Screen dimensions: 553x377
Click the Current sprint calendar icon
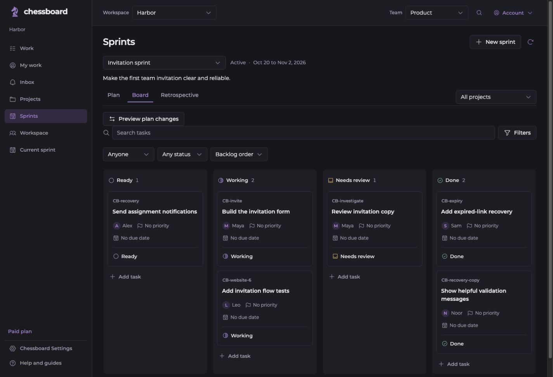pos(12,150)
